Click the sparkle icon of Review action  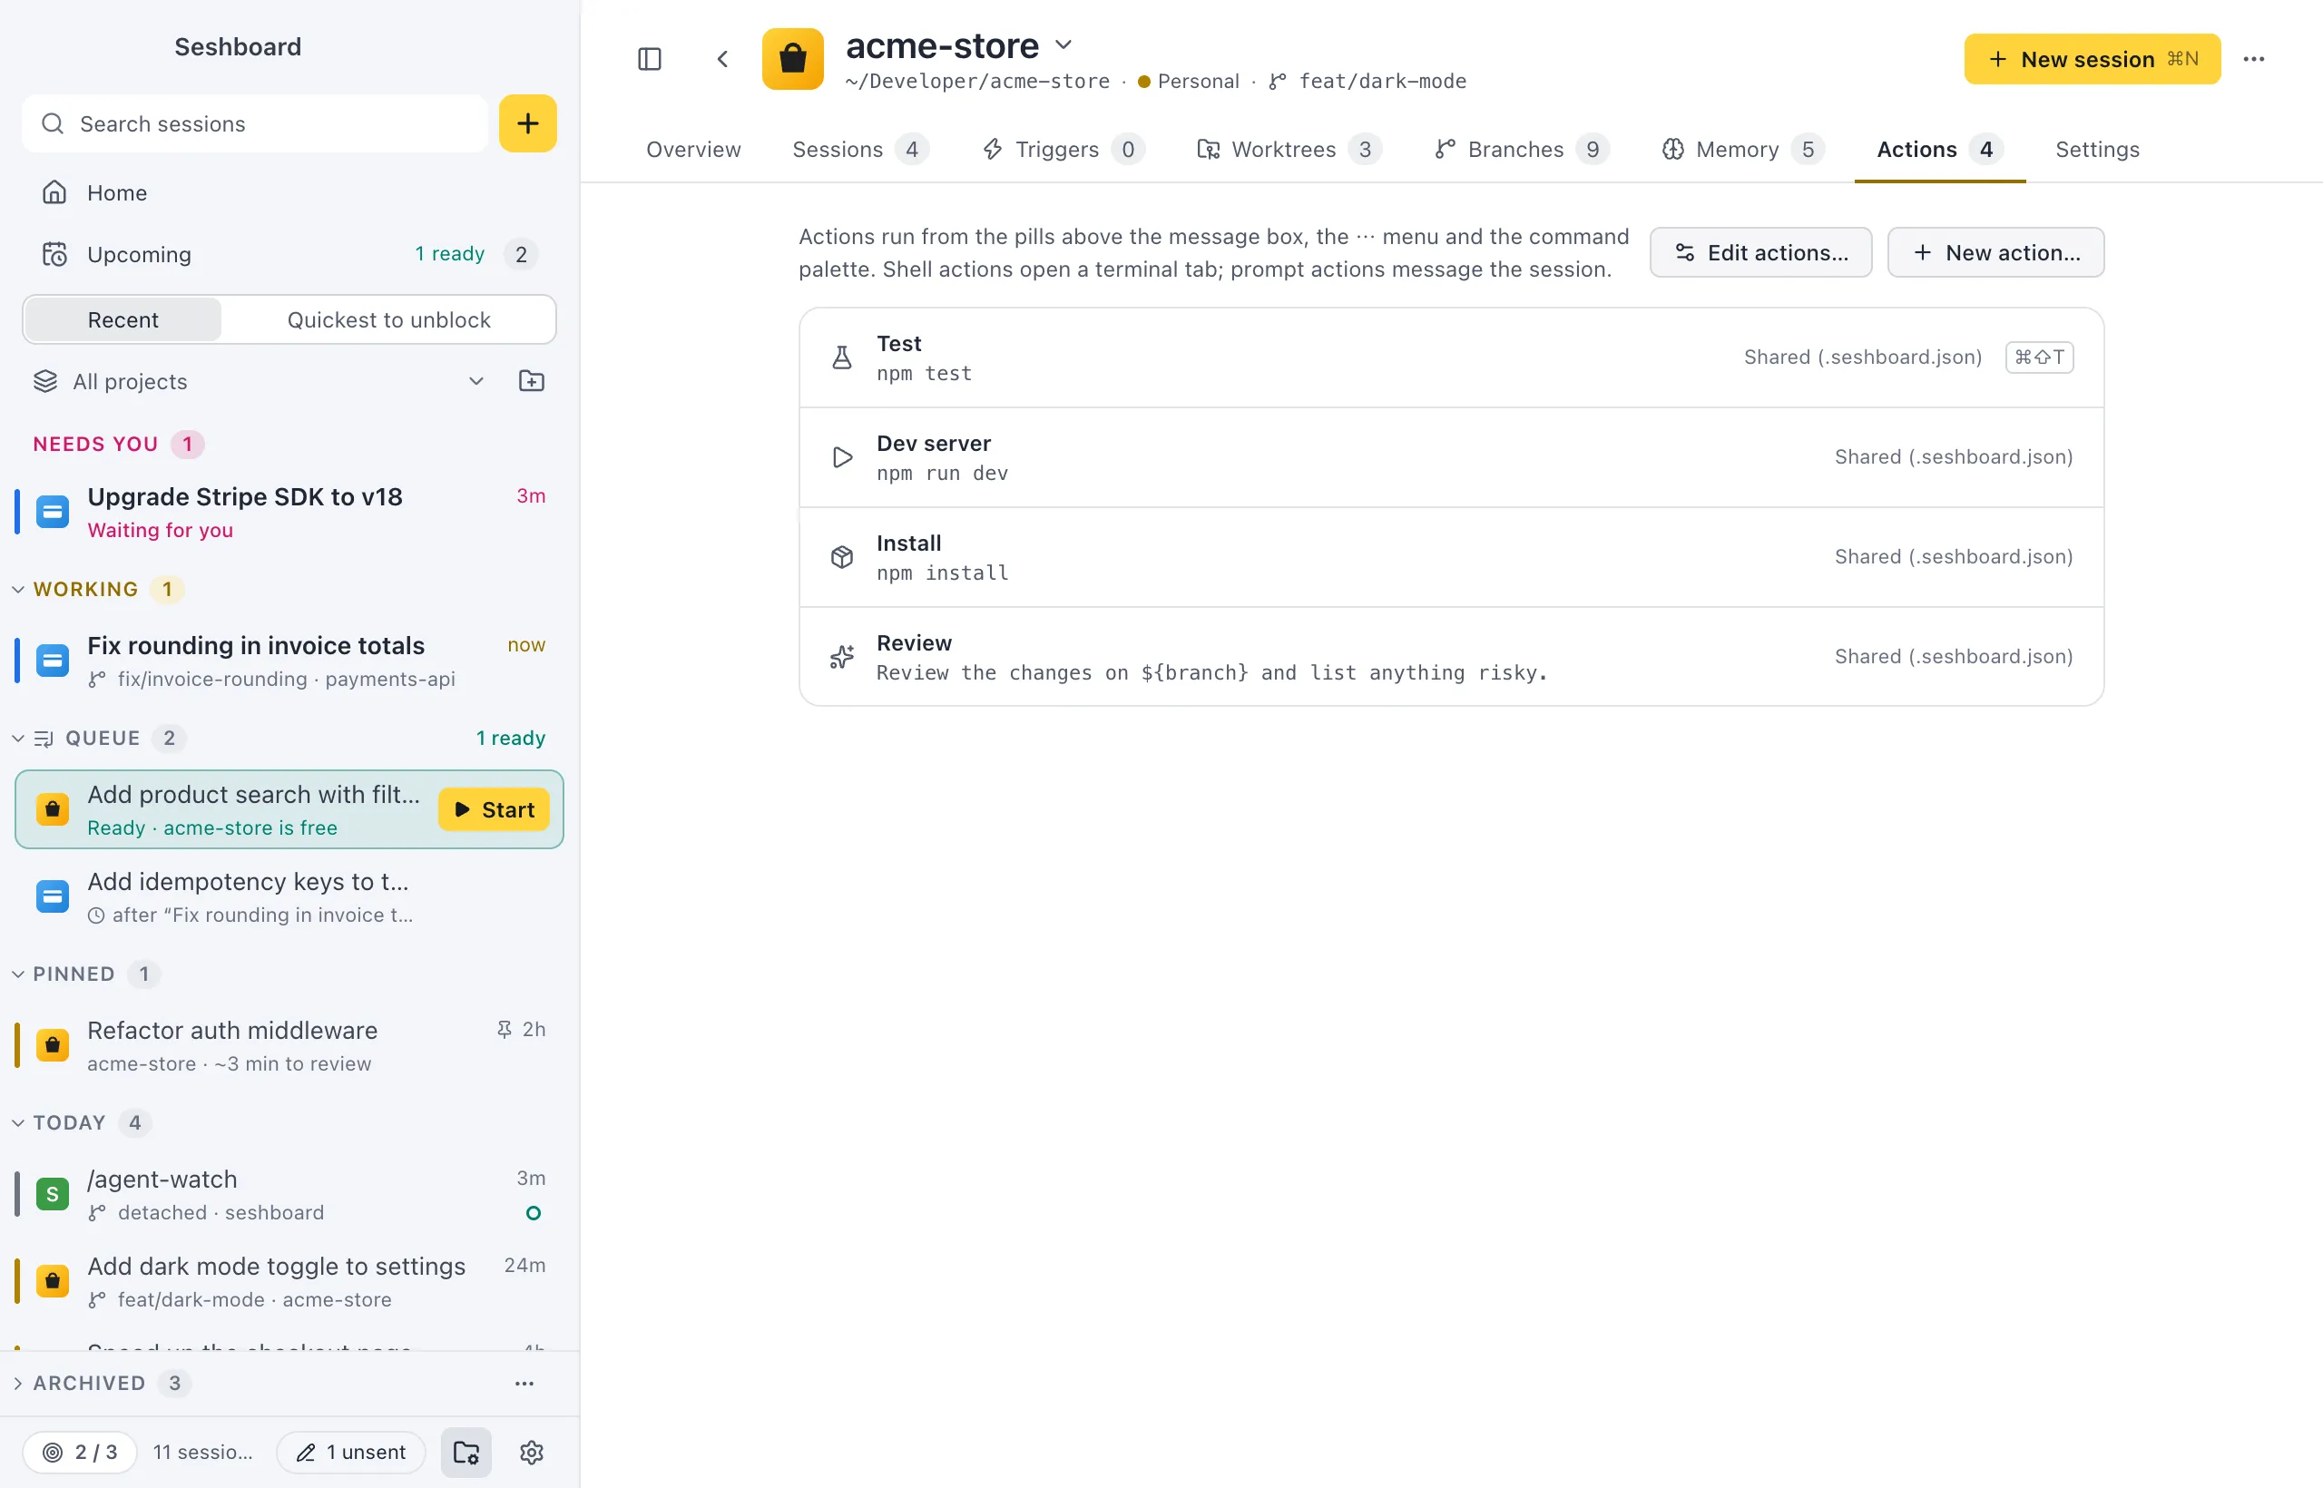click(x=842, y=656)
